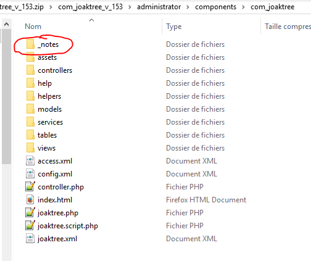Navigate to administrator in breadcrumb

159,7
